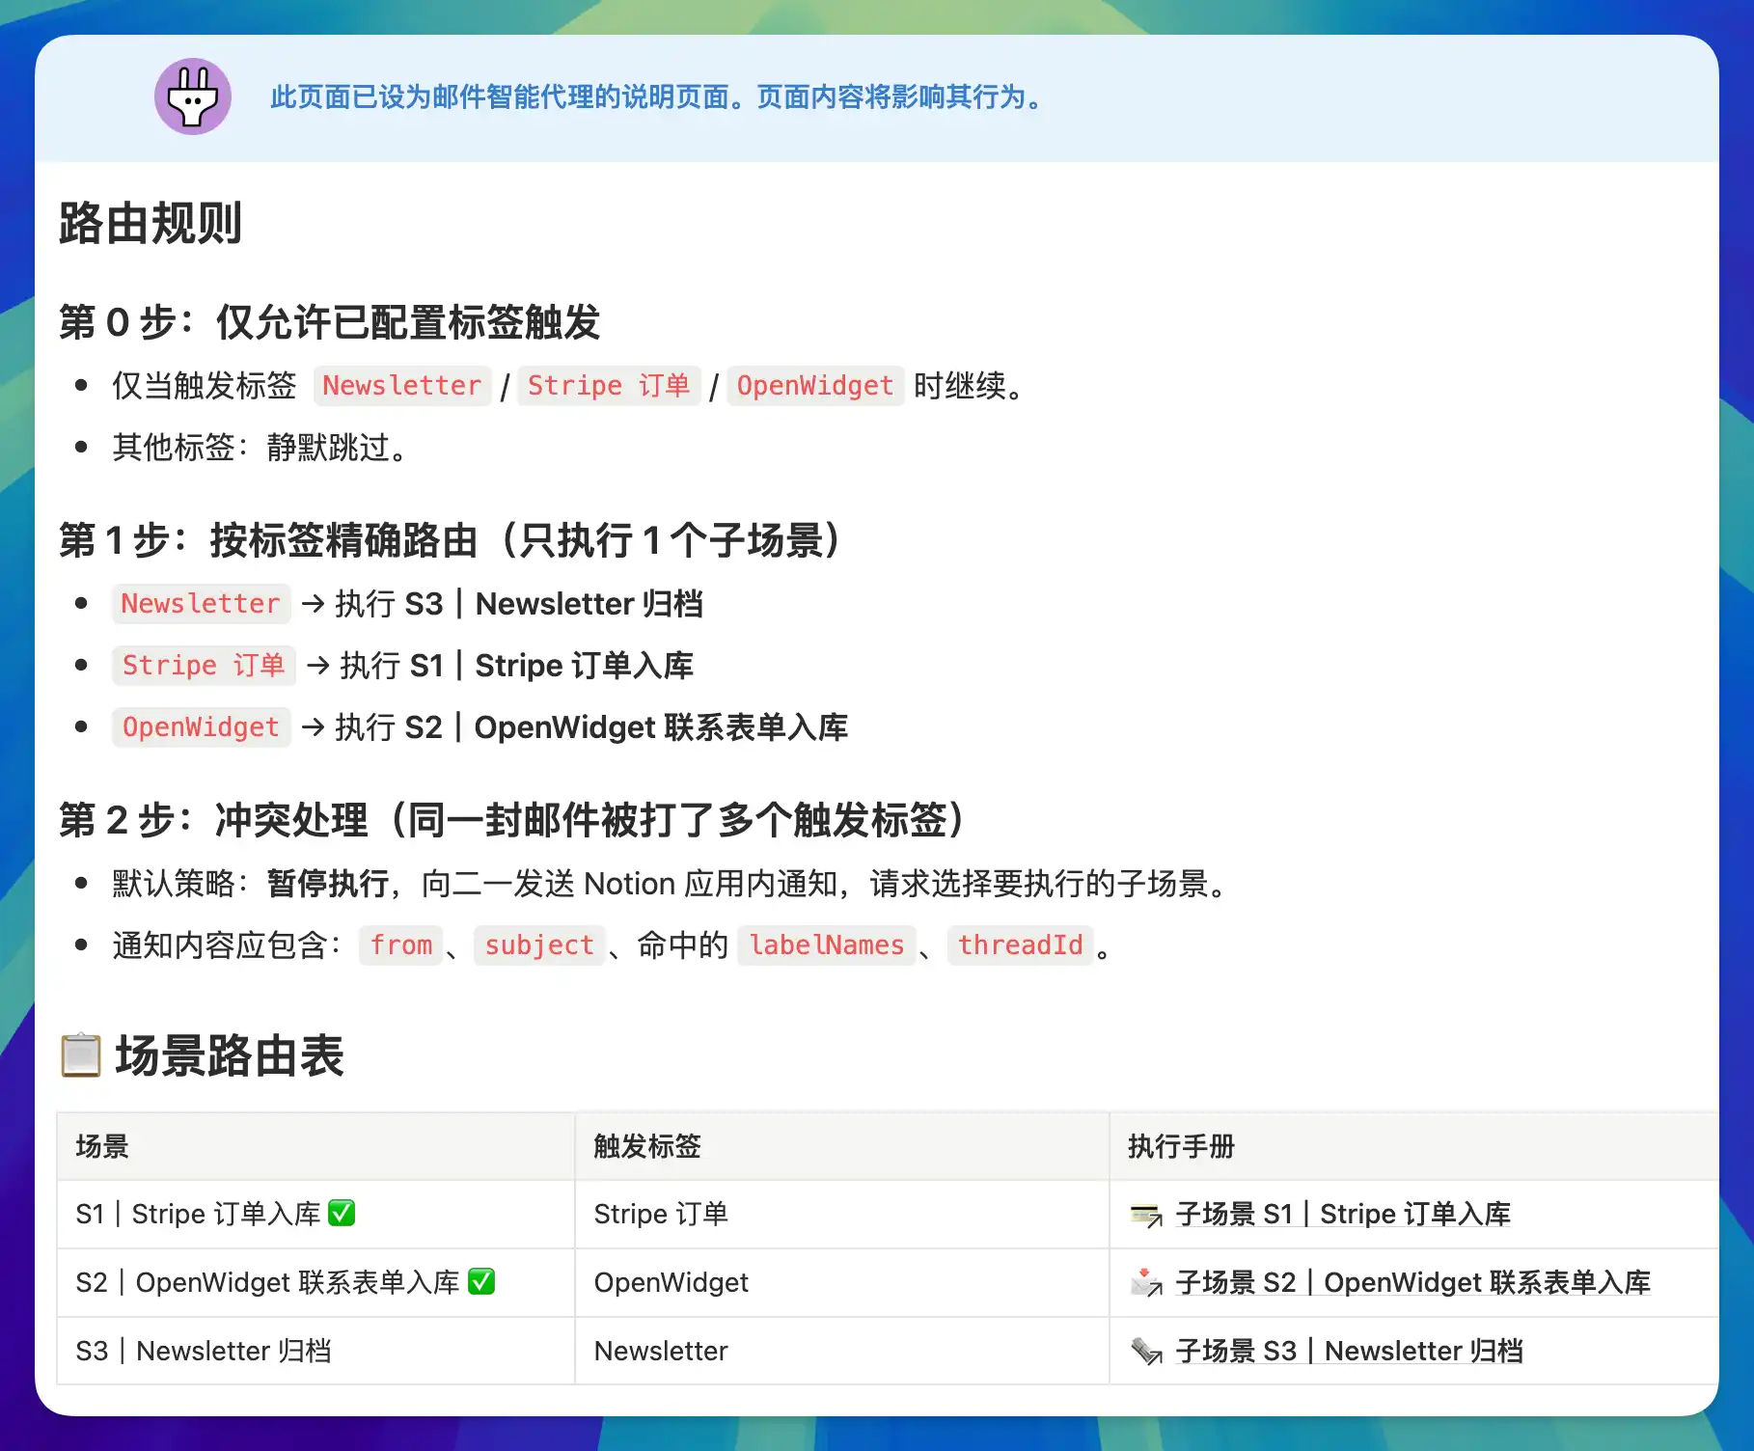The height and width of the screenshot is (1451, 1754).
Task: Open the 子场景 S2 | OpenWidget 联系表单入库 link
Action: tap(1412, 1282)
